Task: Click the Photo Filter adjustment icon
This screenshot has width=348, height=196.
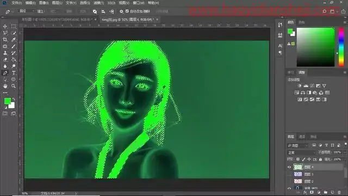Action: pyautogui.click(x=315, y=93)
